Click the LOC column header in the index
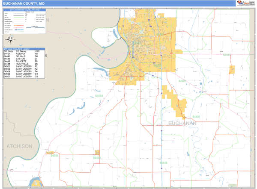The image size is (257, 189). pos(37,51)
